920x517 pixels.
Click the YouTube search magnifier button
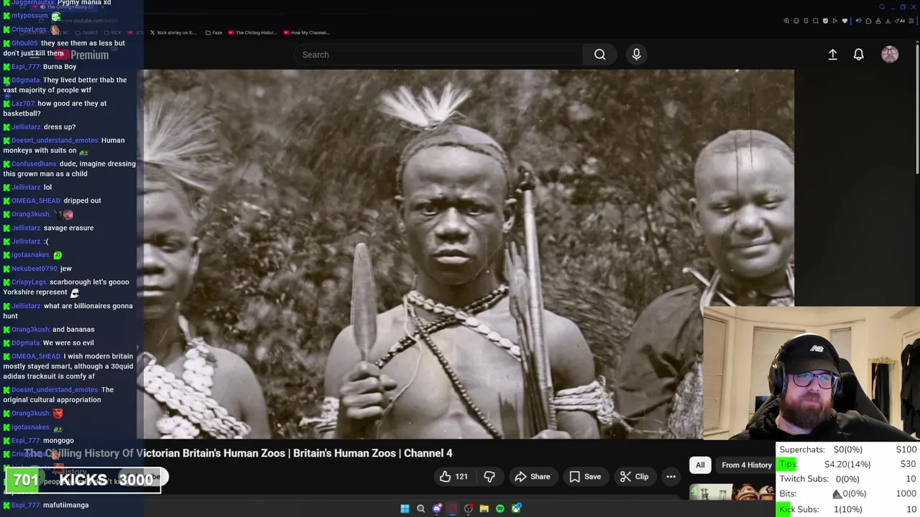[599, 55]
